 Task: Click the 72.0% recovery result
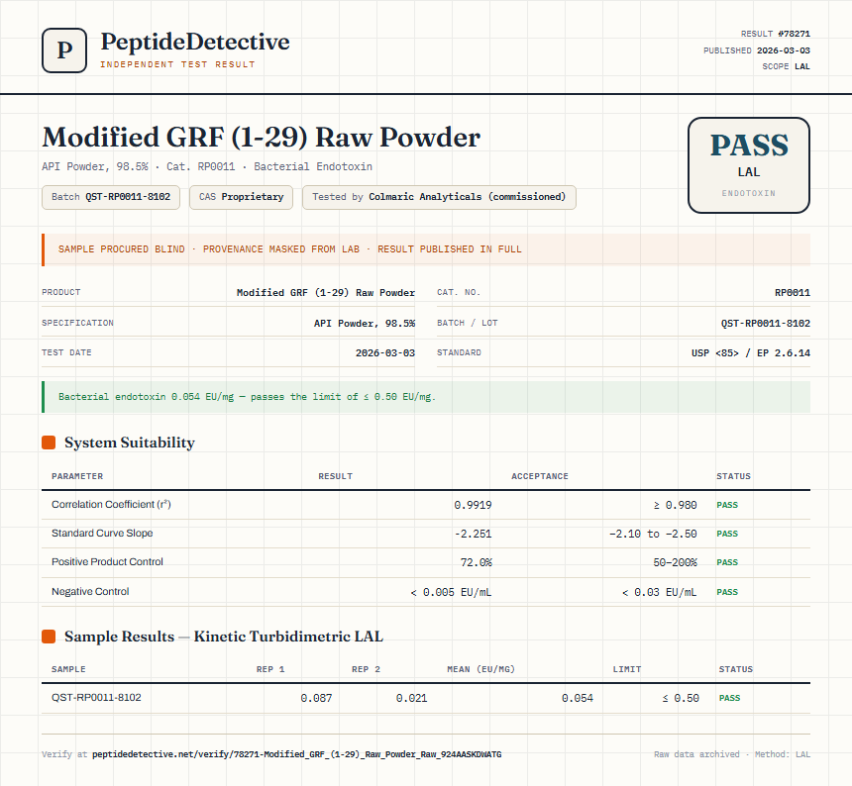tap(476, 562)
